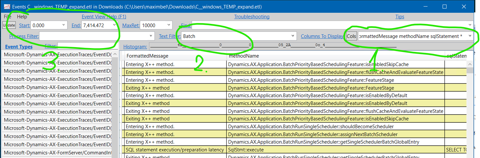Screen dimensions: 480x158
Task: Click the End label link
Action: pos(76,25)
